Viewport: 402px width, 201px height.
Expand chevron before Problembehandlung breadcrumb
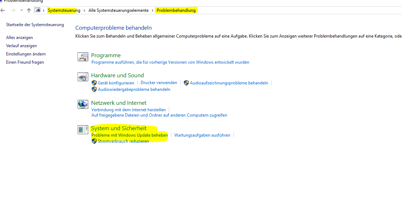coord(153,10)
